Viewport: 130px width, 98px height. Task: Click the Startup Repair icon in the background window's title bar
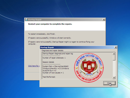26,20
